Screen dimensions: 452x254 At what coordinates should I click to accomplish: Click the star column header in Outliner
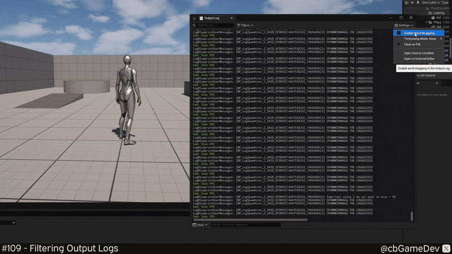412,3
